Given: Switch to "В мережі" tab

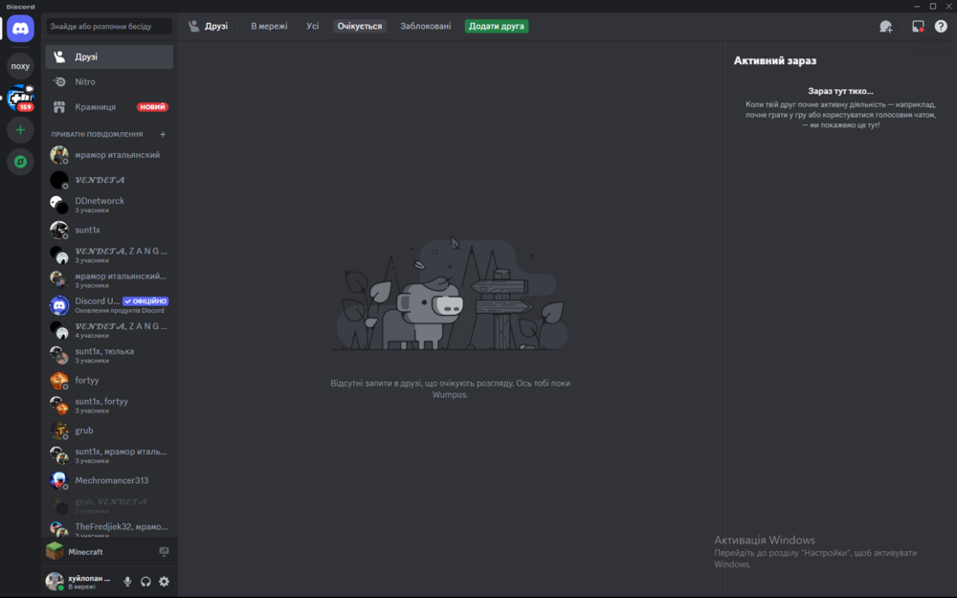Looking at the screenshot, I should click(269, 26).
